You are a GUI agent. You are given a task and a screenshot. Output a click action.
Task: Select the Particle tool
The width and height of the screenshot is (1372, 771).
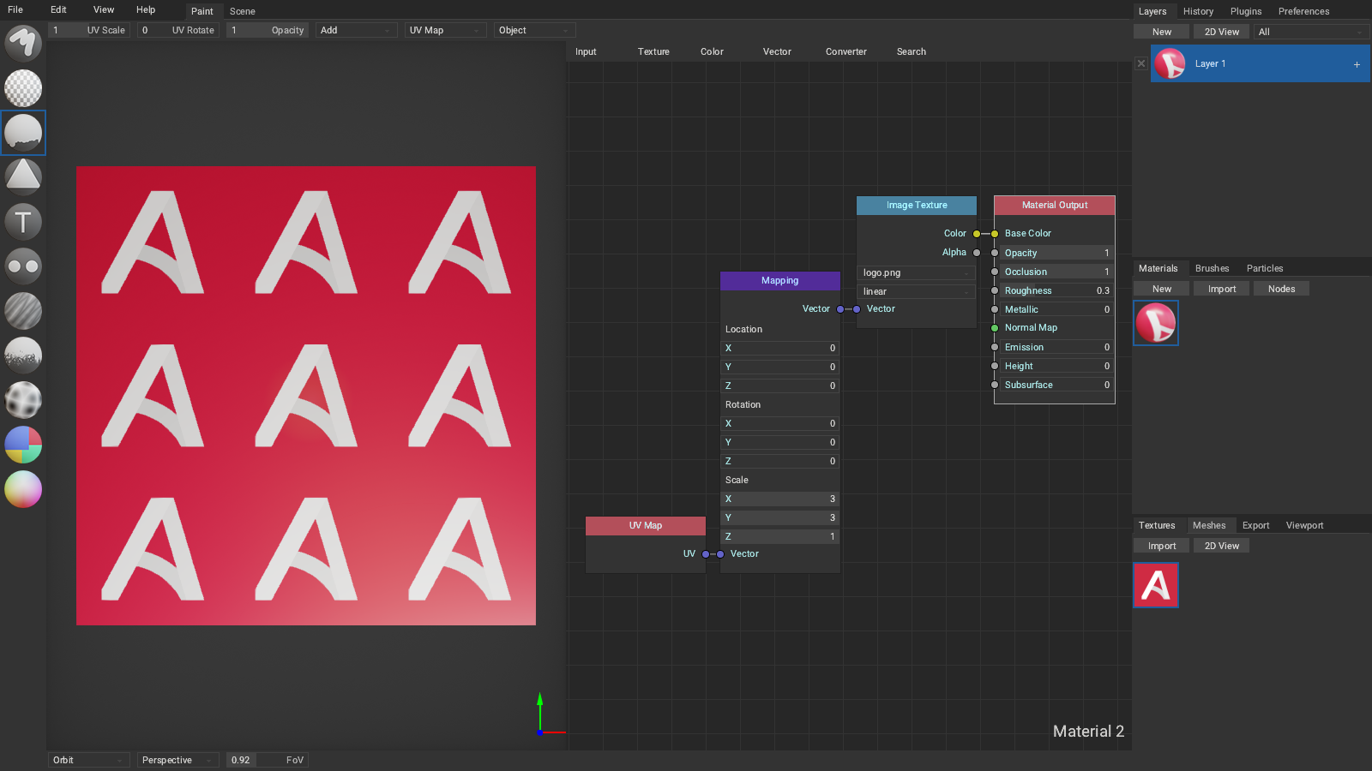tap(23, 356)
